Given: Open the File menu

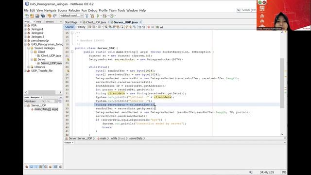Looking at the screenshot, I should (x=26, y=10).
